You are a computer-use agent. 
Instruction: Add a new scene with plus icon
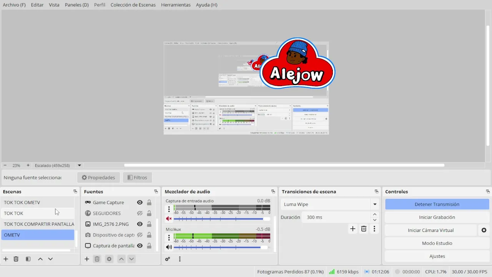[x=6, y=259]
